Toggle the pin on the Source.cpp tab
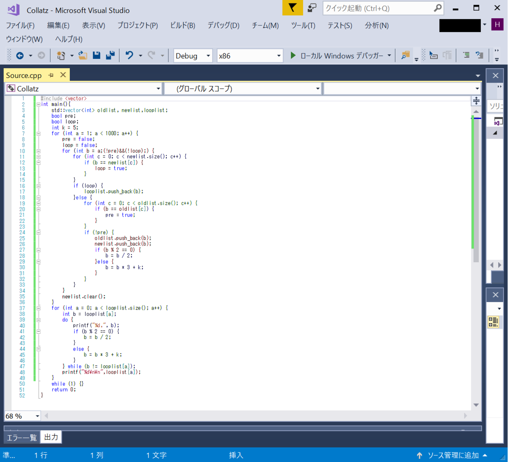Screen dimensions: 508x462 (51, 75)
